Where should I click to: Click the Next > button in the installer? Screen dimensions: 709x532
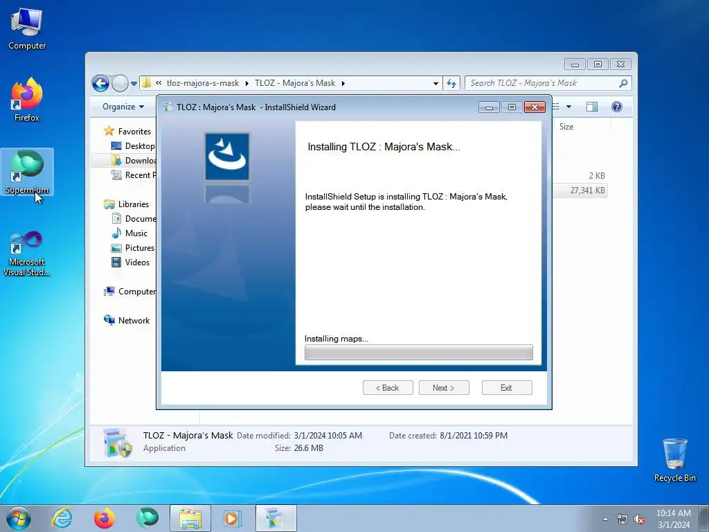pyautogui.click(x=444, y=388)
